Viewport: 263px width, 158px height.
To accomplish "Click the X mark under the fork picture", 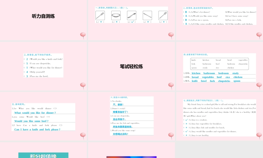I will point(101,22).
